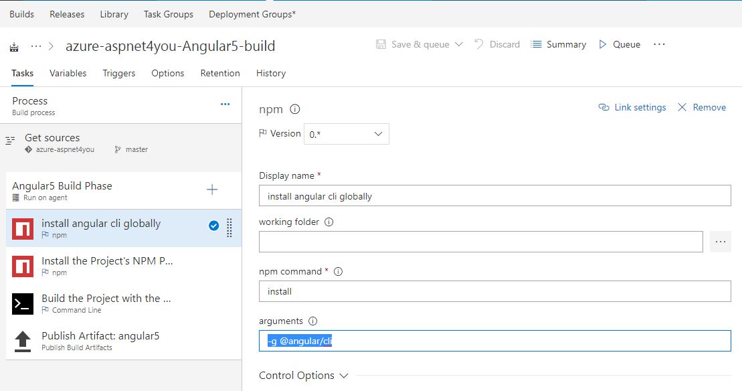This screenshot has width=742, height=391.
Task: Switch to the Options tab
Action: (x=167, y=74)
